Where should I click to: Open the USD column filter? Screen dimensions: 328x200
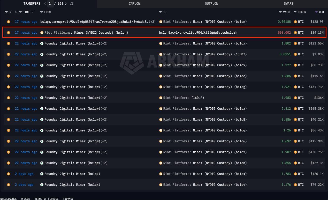tap(316, 12)
